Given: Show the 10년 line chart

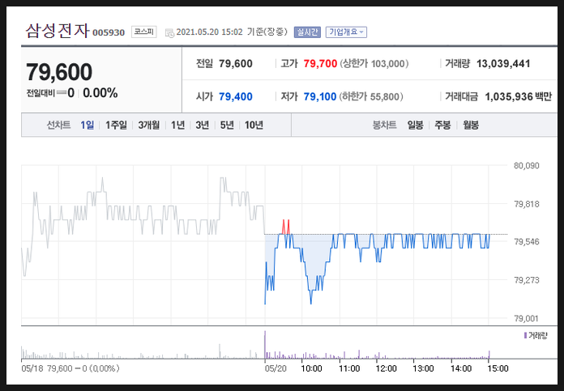Looking at the screenshot, I should [x=254, y=125].
